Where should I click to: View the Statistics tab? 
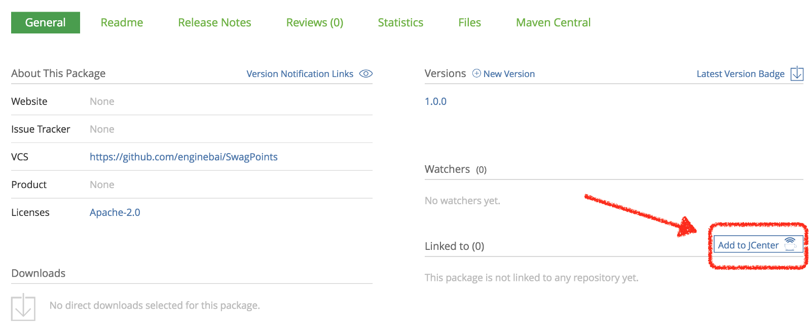[x=400, y=22]
